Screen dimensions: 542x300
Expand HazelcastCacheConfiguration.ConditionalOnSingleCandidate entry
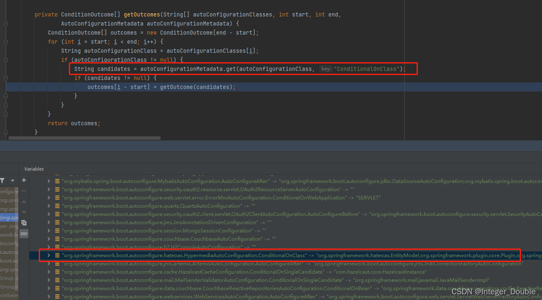pyautogui.click(x=49, y=272)
